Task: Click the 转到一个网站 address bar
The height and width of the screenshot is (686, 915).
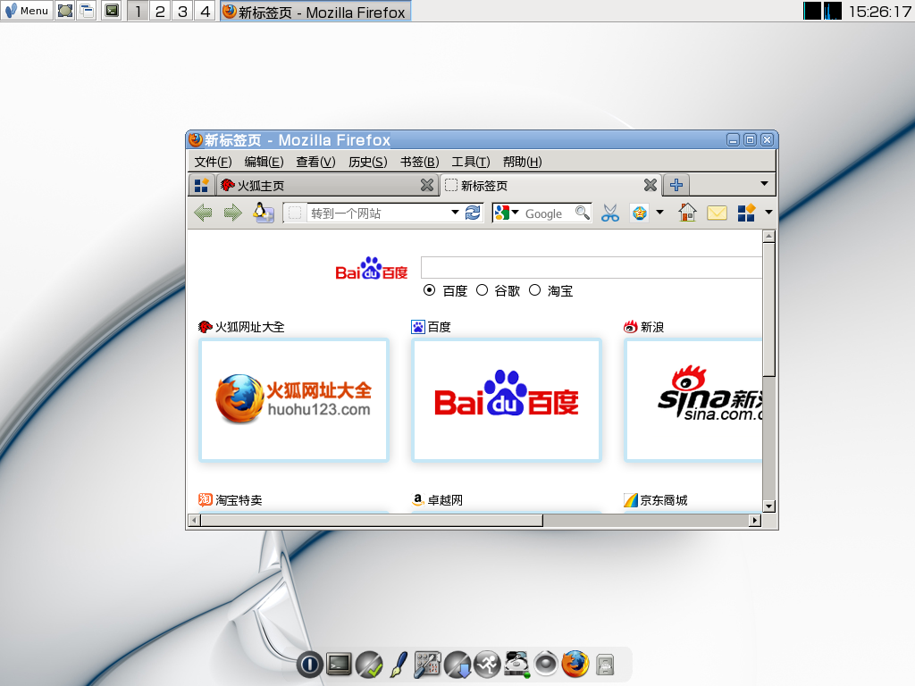Action: point(379,213)
